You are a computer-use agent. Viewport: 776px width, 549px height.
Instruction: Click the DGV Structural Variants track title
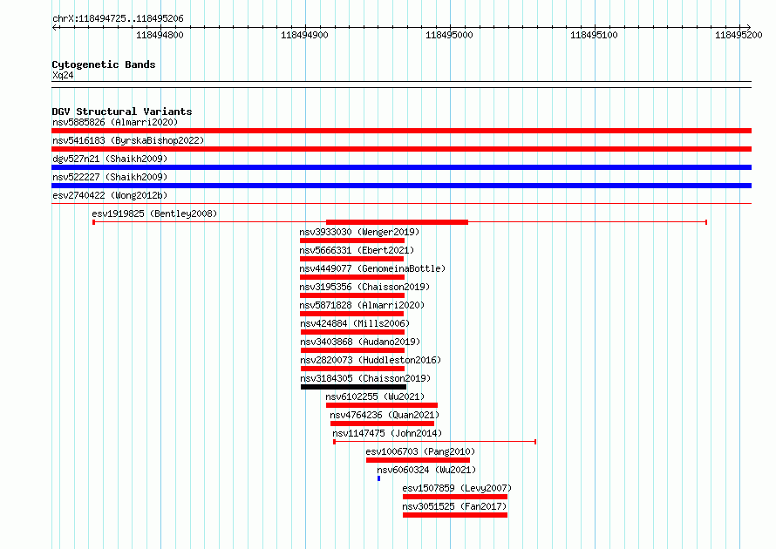click(122, 112)
